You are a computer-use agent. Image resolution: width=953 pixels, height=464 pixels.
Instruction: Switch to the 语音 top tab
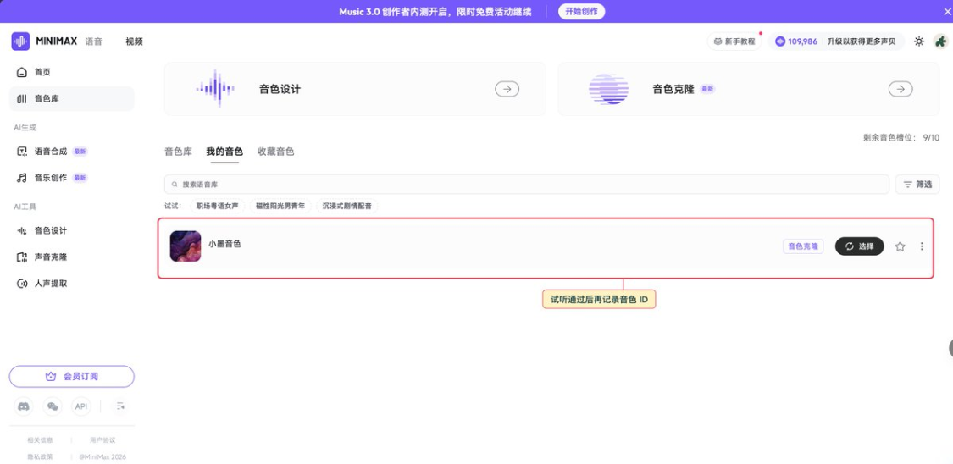point(93,41)
